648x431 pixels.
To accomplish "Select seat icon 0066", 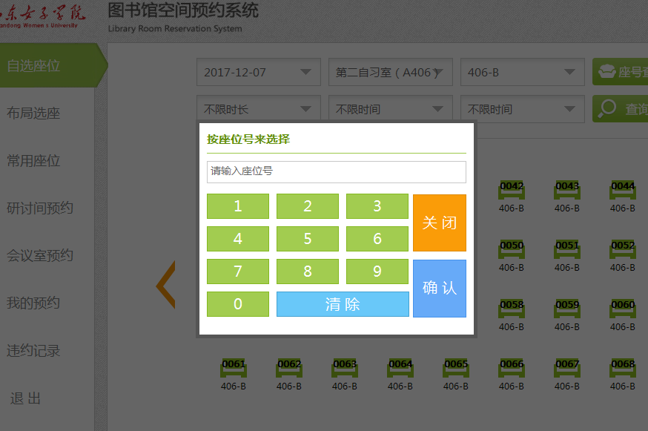I will coord(512,369).
